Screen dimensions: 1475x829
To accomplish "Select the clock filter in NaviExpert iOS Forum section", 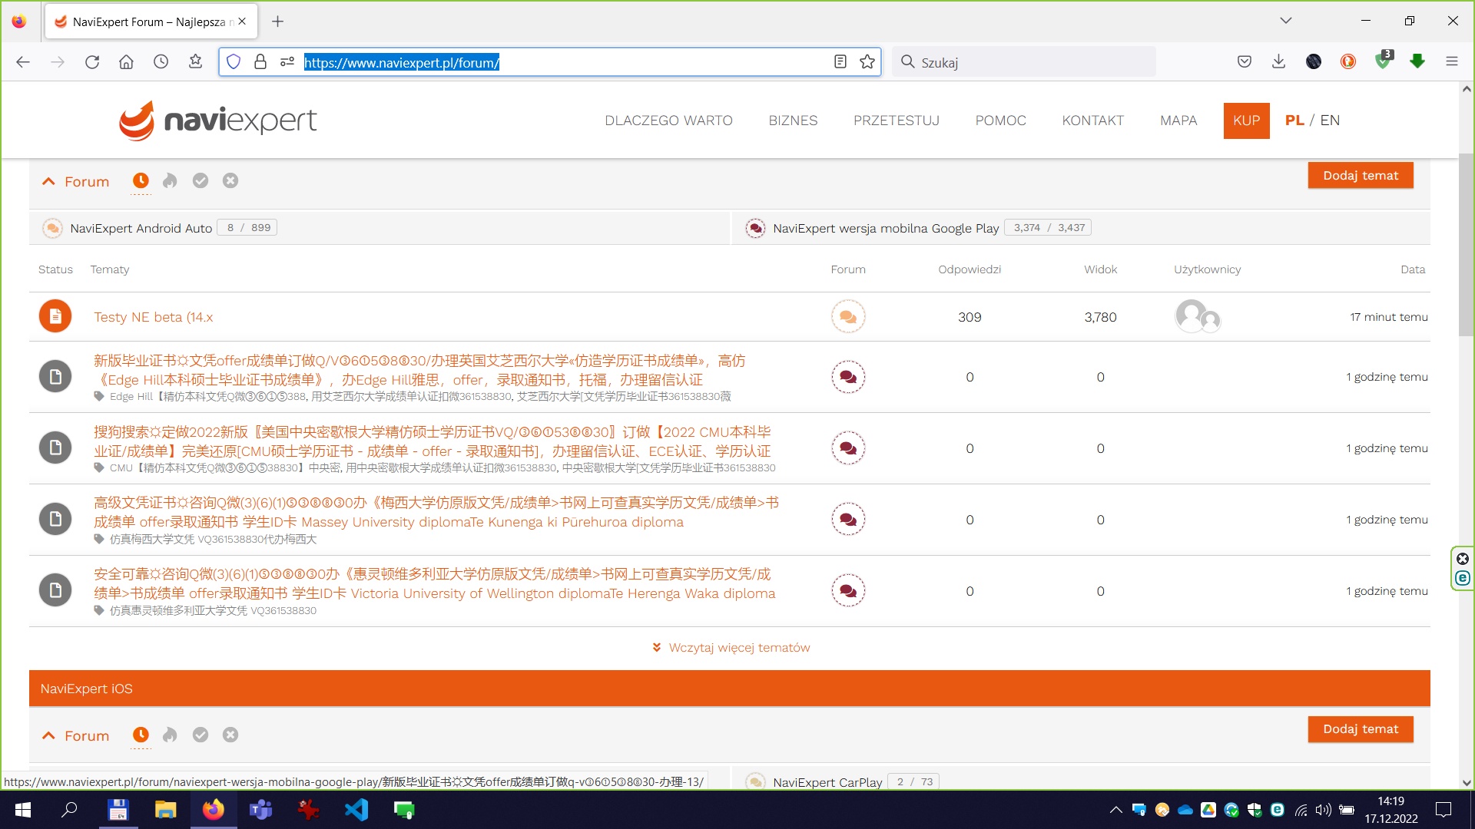I will 141,735.
